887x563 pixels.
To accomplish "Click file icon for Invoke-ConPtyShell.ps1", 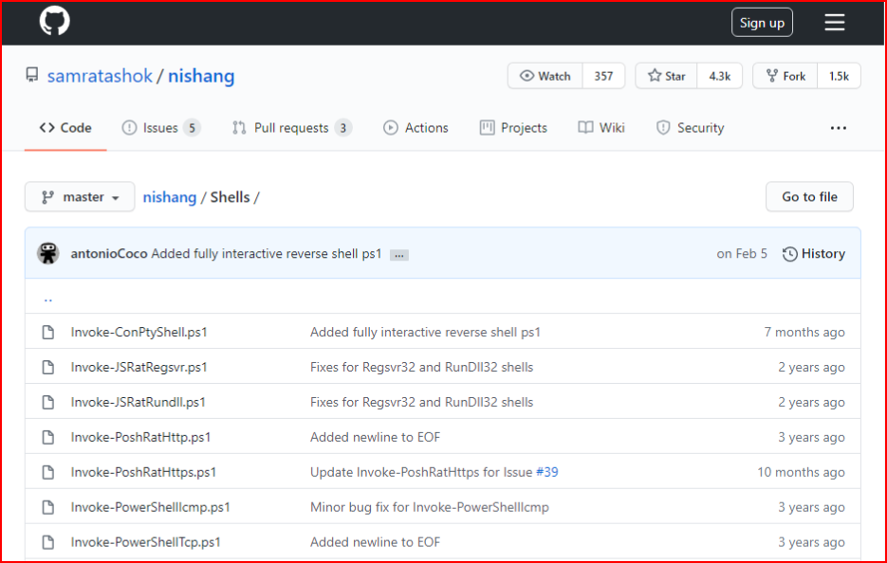I will point(48,332).
